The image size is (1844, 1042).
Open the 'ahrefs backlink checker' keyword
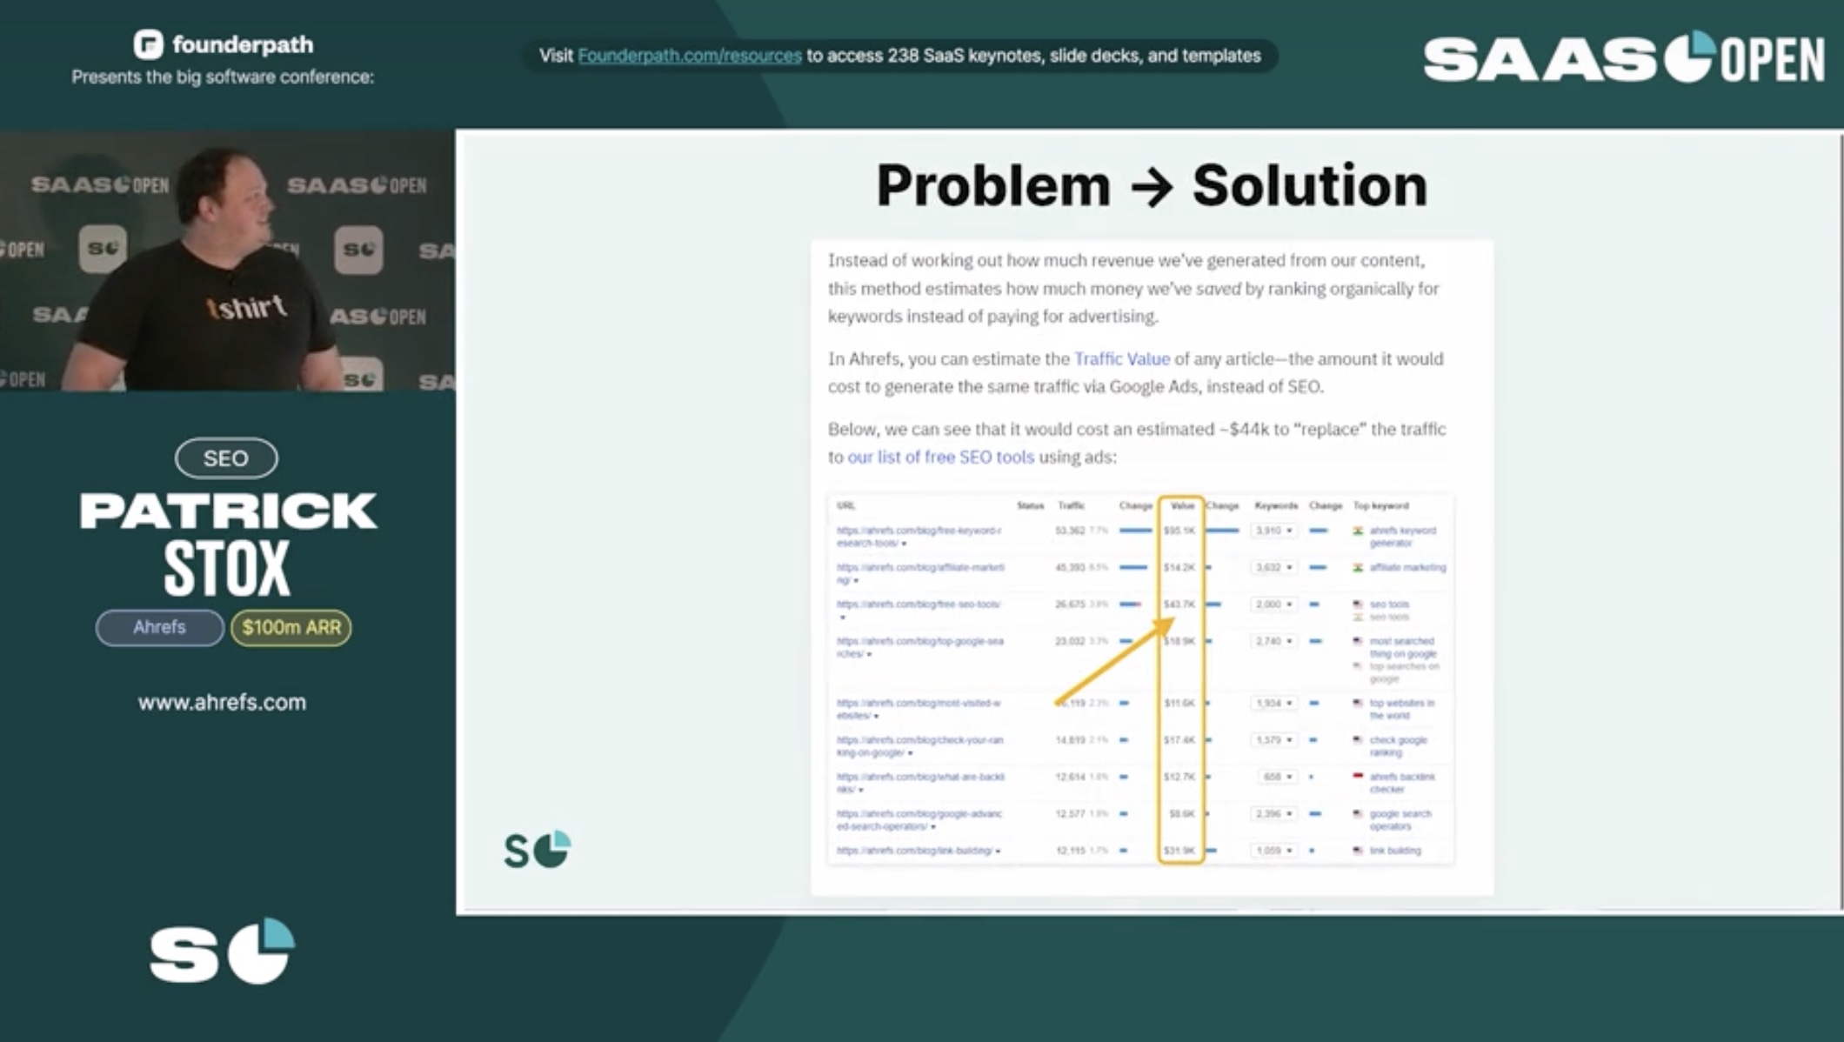[1402, 783]
